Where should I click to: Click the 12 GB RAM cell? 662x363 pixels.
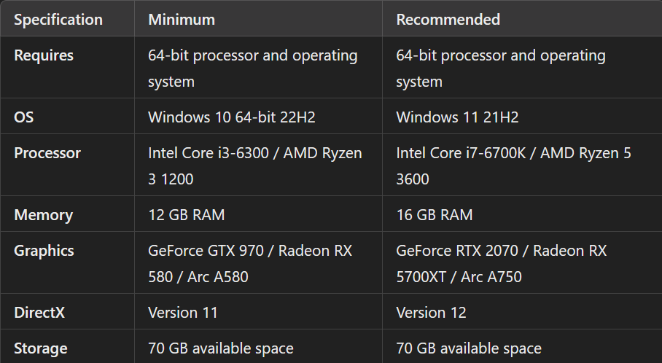click(x=187, y=215)
